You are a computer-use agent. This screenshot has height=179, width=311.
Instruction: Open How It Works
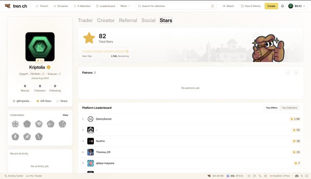pos(251,6)
